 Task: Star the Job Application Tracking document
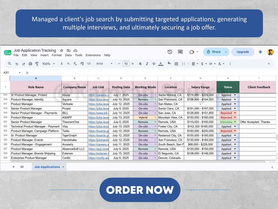tap(61, 50)
